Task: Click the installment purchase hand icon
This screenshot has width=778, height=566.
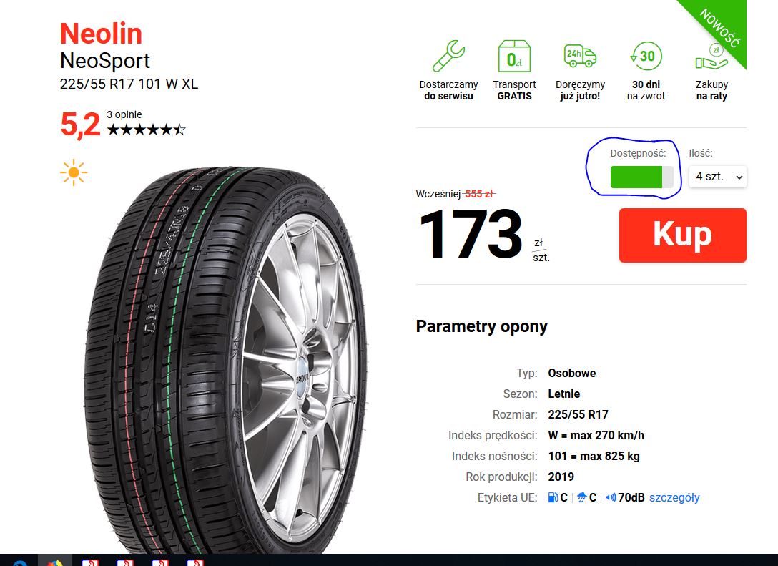Action: tap(711, 57)
